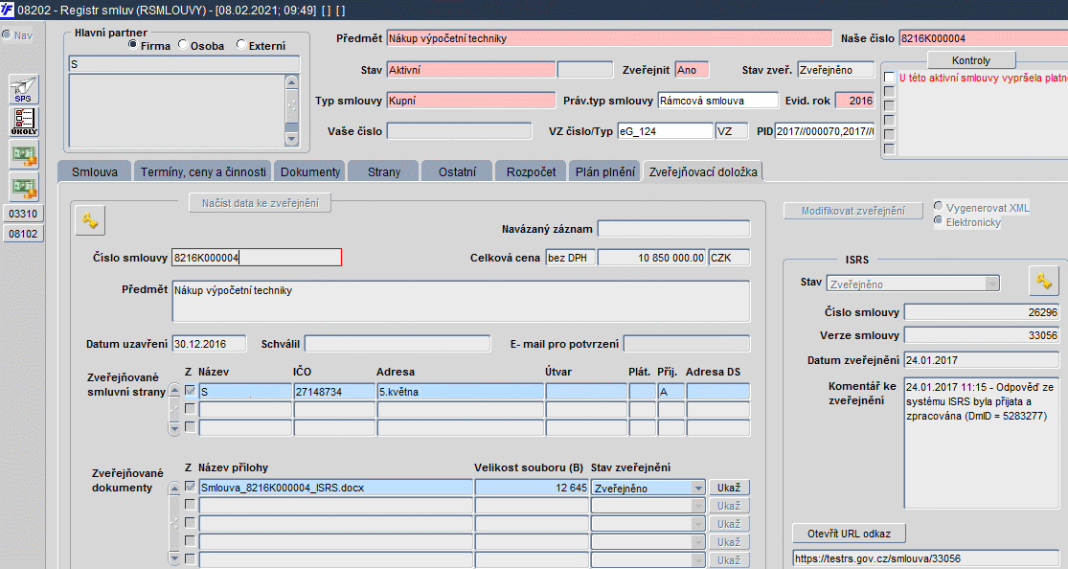The height and width of the screenshot is (569, 1068).
Task: Switch to the Dokumenty tab
Action: [x=310, y=171]
